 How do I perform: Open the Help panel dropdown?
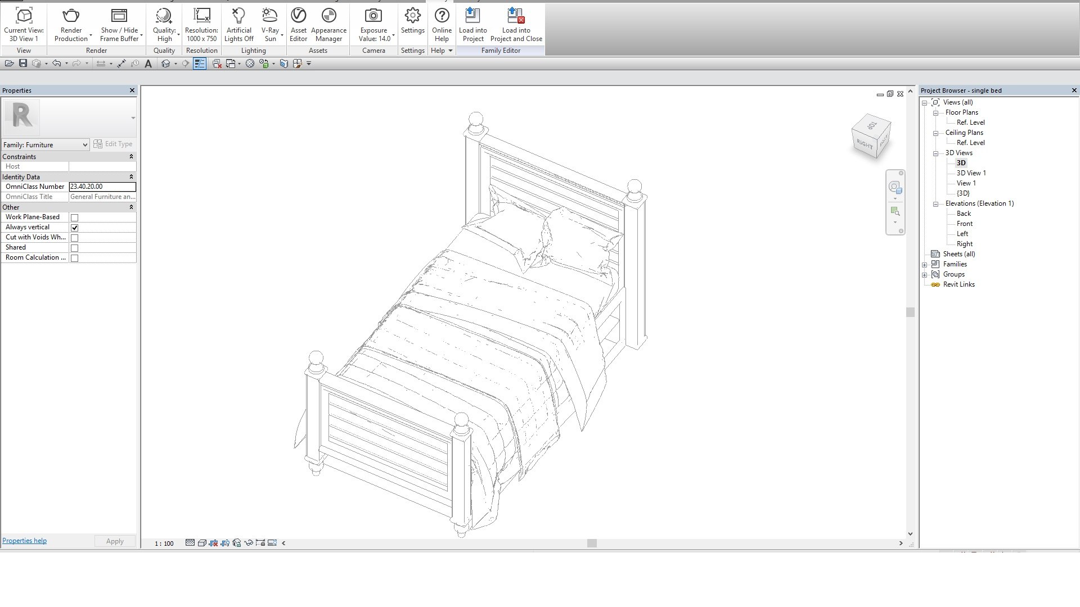(x=442, y=51)
